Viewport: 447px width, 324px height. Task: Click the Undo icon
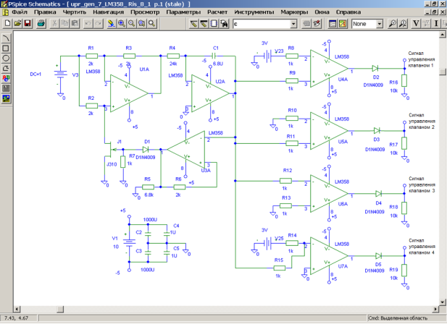[88, 23]
